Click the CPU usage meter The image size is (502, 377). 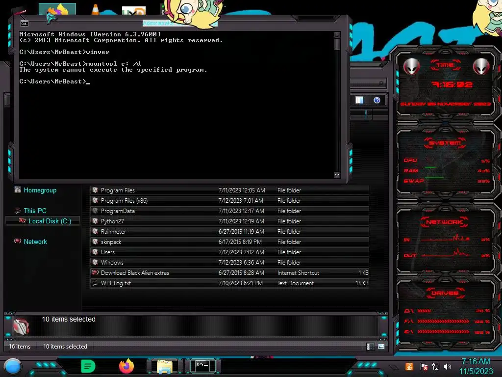[447, 161]
